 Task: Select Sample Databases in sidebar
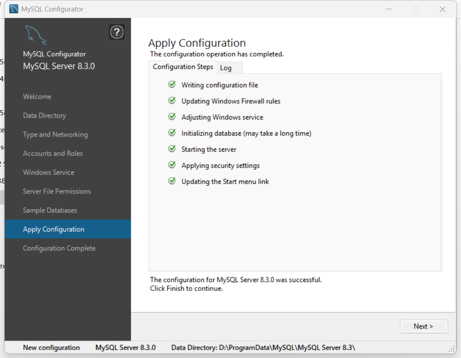[50, 210]
